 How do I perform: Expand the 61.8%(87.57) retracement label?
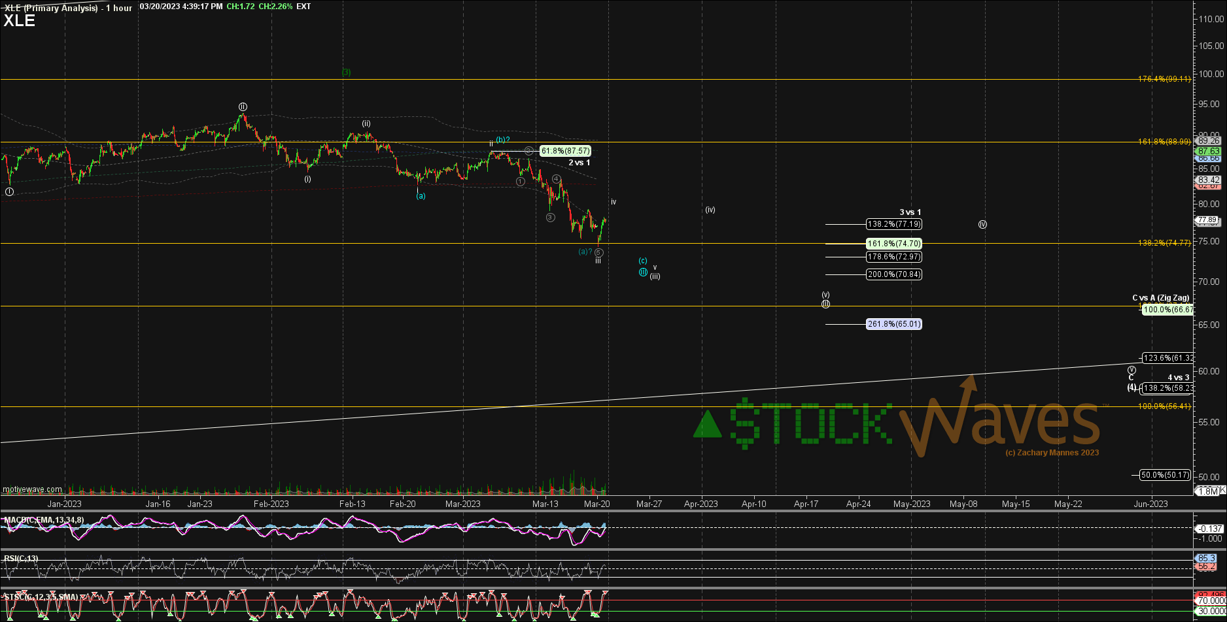coord(565,151)
